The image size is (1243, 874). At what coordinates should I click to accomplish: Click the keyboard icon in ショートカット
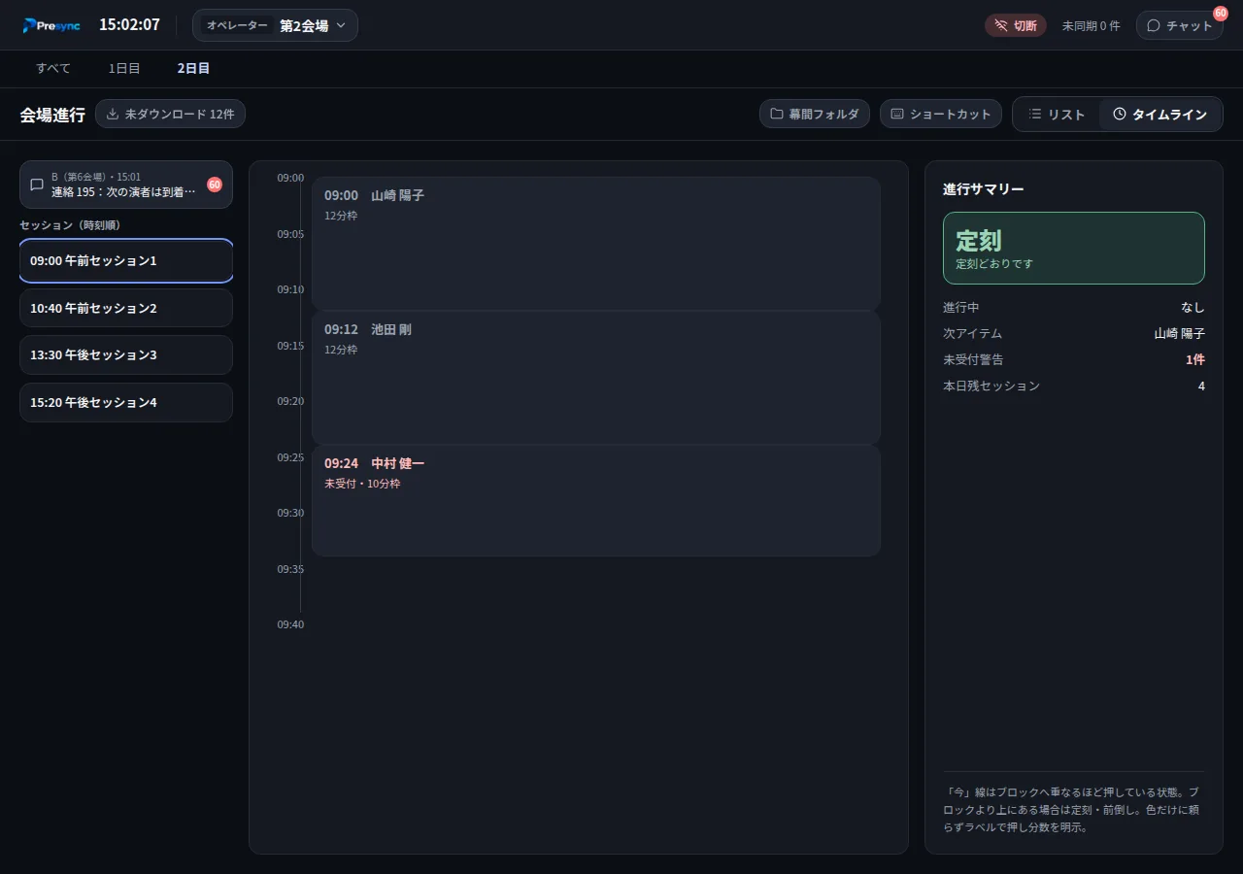click(x=897, y=114)
